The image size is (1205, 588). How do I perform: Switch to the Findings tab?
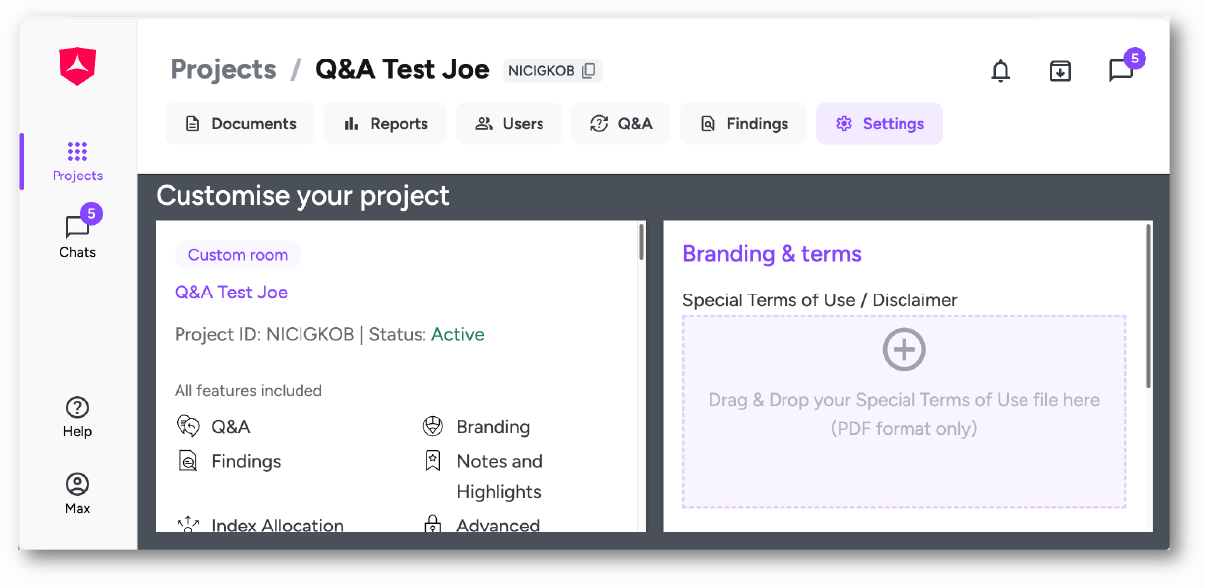click(744, 124)
